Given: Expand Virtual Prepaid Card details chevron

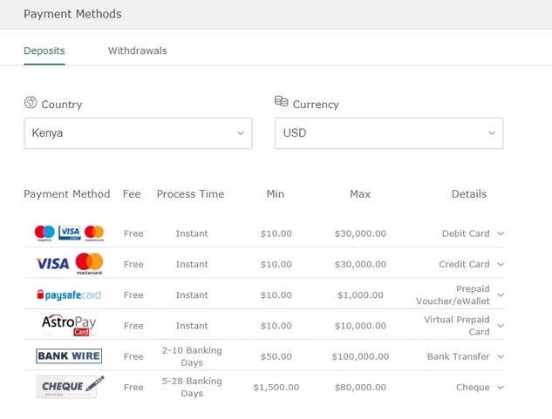Looking at the screenshot, I should 501,326.
